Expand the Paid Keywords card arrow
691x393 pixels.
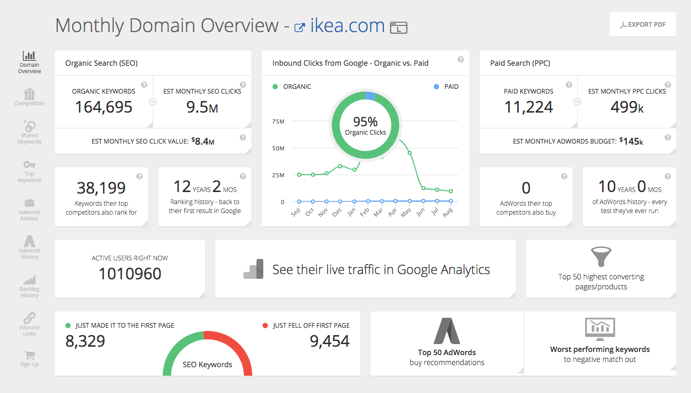click(577, 102)
